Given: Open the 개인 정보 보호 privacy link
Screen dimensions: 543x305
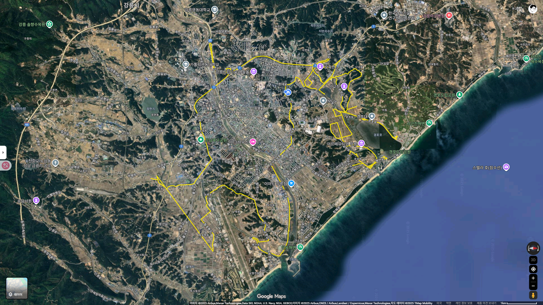Looking at the screenshot, I should [x=464, y=303].
